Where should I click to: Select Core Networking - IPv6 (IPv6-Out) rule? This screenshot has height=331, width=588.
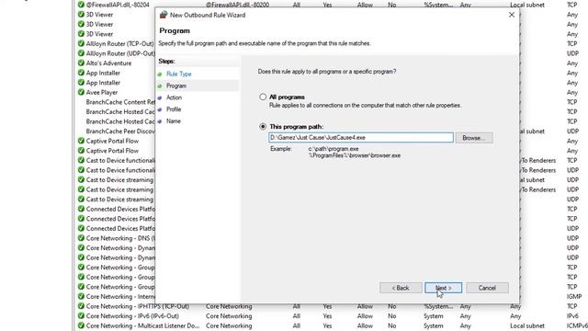pyautogui.click(x=132, y=316)
